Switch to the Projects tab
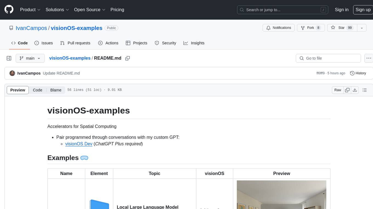This screenshot has height=209, width=373. [136, 43]
